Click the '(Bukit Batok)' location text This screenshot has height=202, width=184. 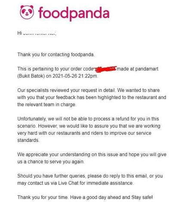click(31, 76)
